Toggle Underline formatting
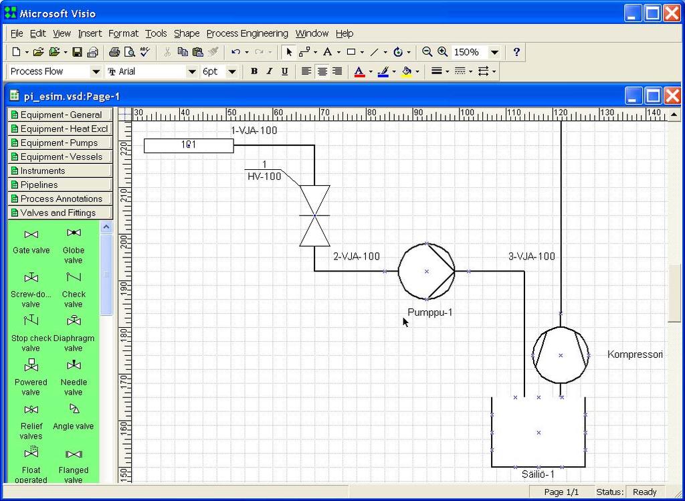 pos(284,72)
